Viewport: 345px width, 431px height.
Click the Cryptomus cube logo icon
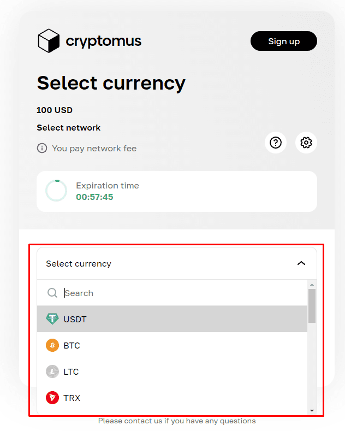tap(48, 41)
